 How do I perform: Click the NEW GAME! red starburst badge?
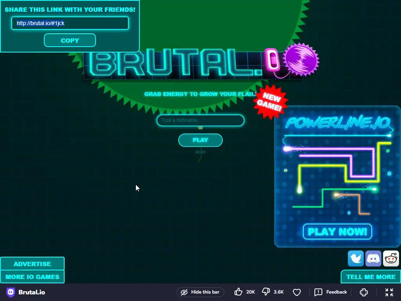270,102
